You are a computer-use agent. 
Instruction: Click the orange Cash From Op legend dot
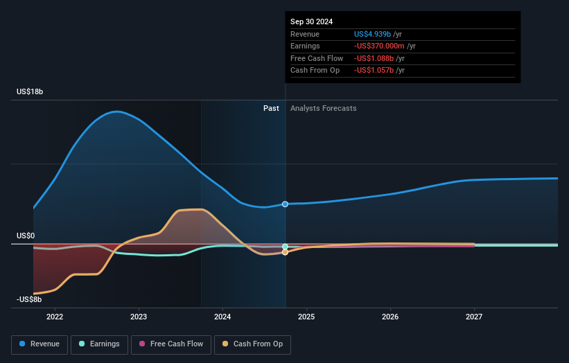[x=225, y=344]
